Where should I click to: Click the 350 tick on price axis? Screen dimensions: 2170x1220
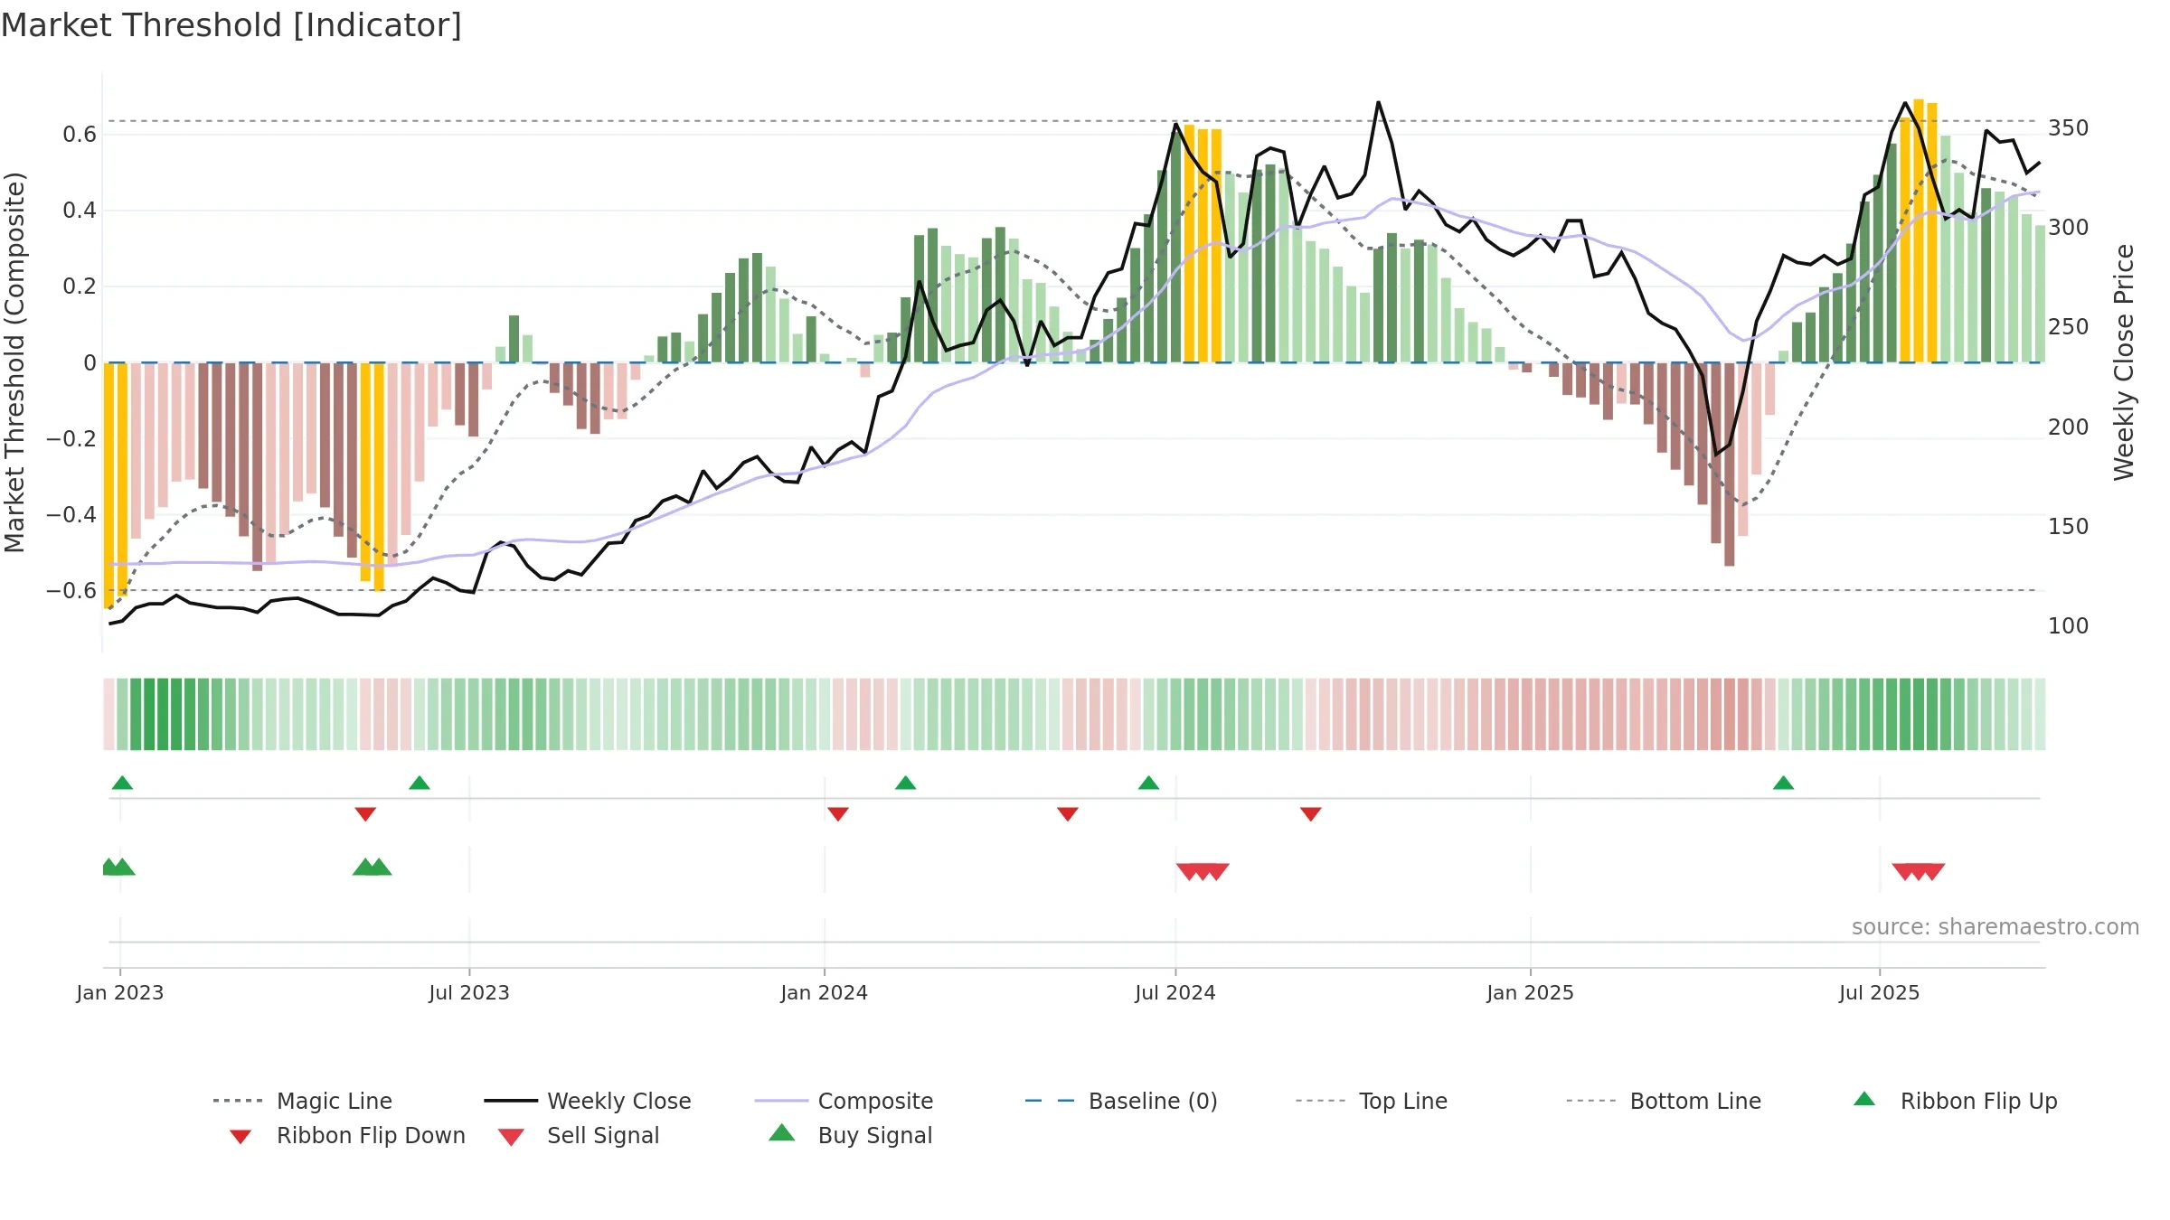(x=2069, y=128)
